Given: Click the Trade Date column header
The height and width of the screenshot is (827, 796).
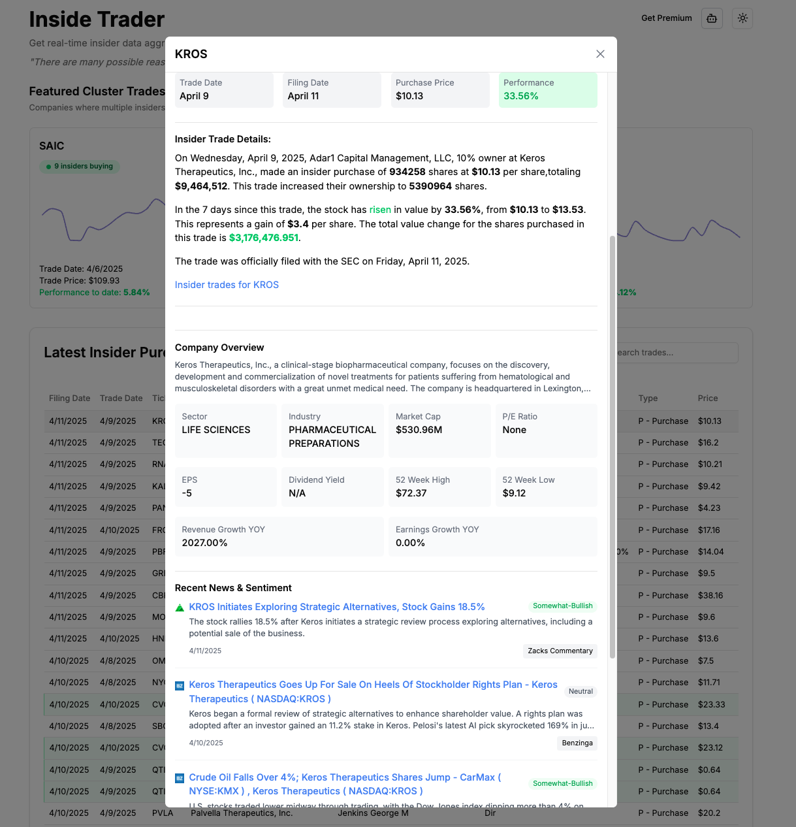Looking at the screenshot, I should 121,398.
